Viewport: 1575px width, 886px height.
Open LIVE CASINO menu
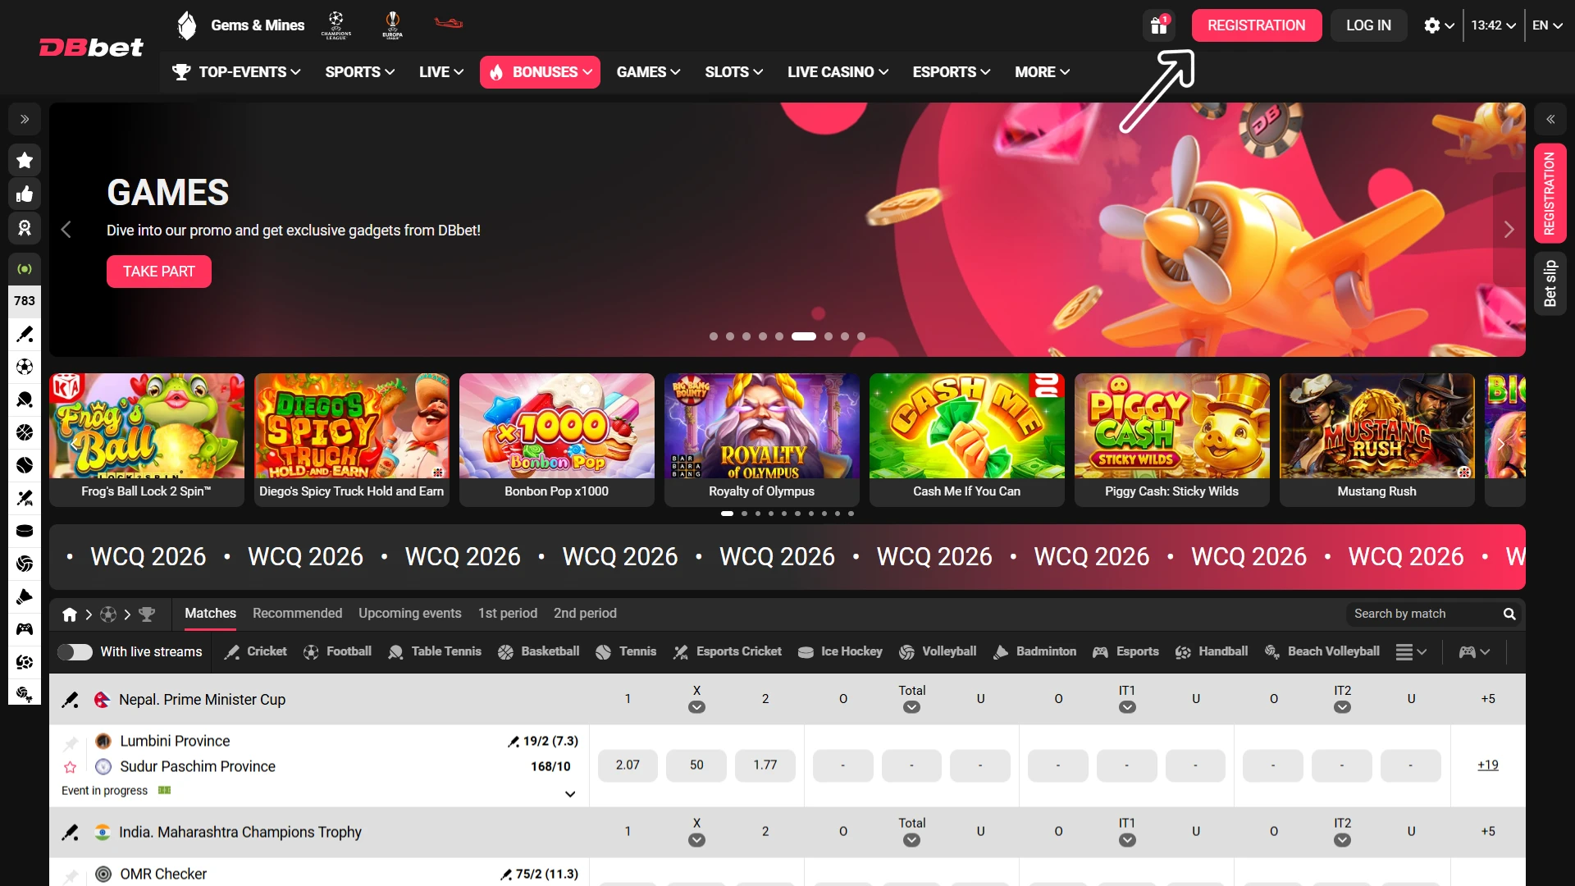(x=838, y=72)
